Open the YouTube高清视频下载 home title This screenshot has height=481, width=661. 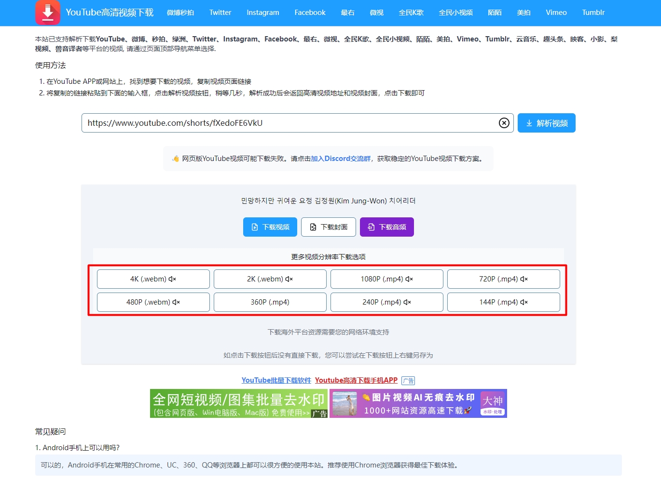[x=110, y=13]
